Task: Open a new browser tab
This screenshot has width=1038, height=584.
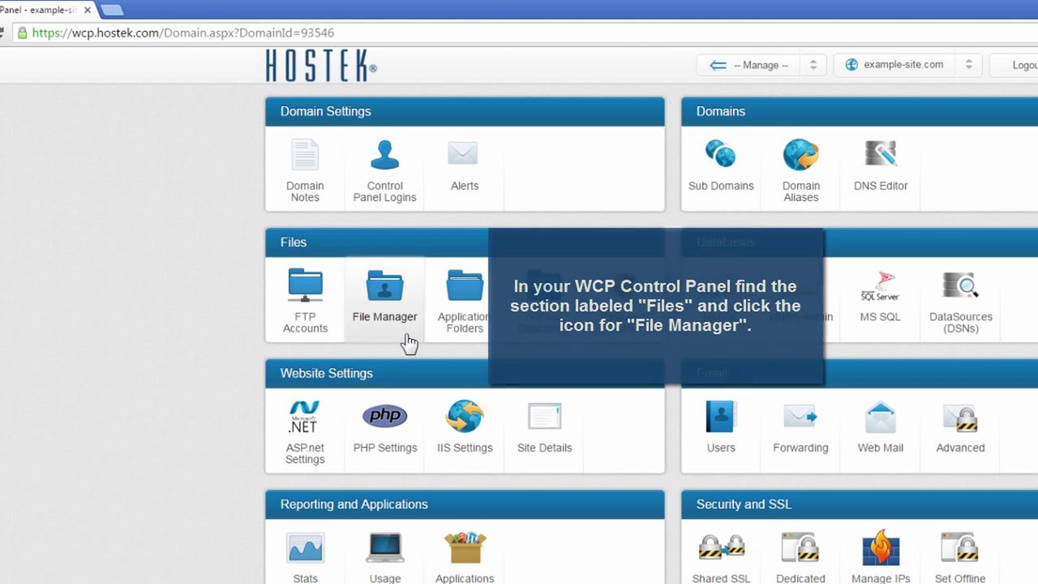Action: [112, 10]
